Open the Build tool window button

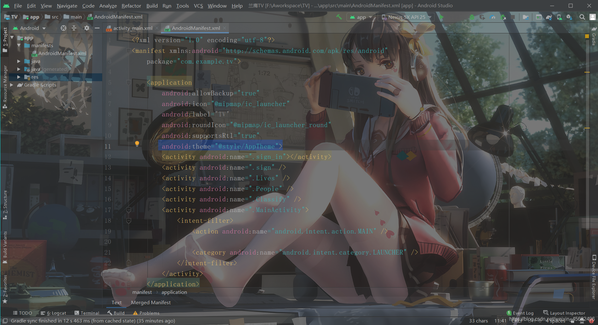(x=116, y=313)
